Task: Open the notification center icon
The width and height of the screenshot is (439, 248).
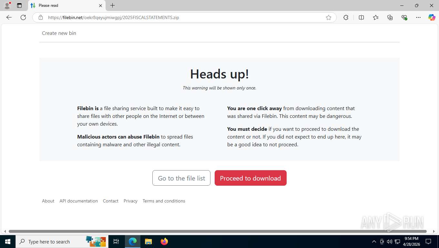Action: point(428,242)
